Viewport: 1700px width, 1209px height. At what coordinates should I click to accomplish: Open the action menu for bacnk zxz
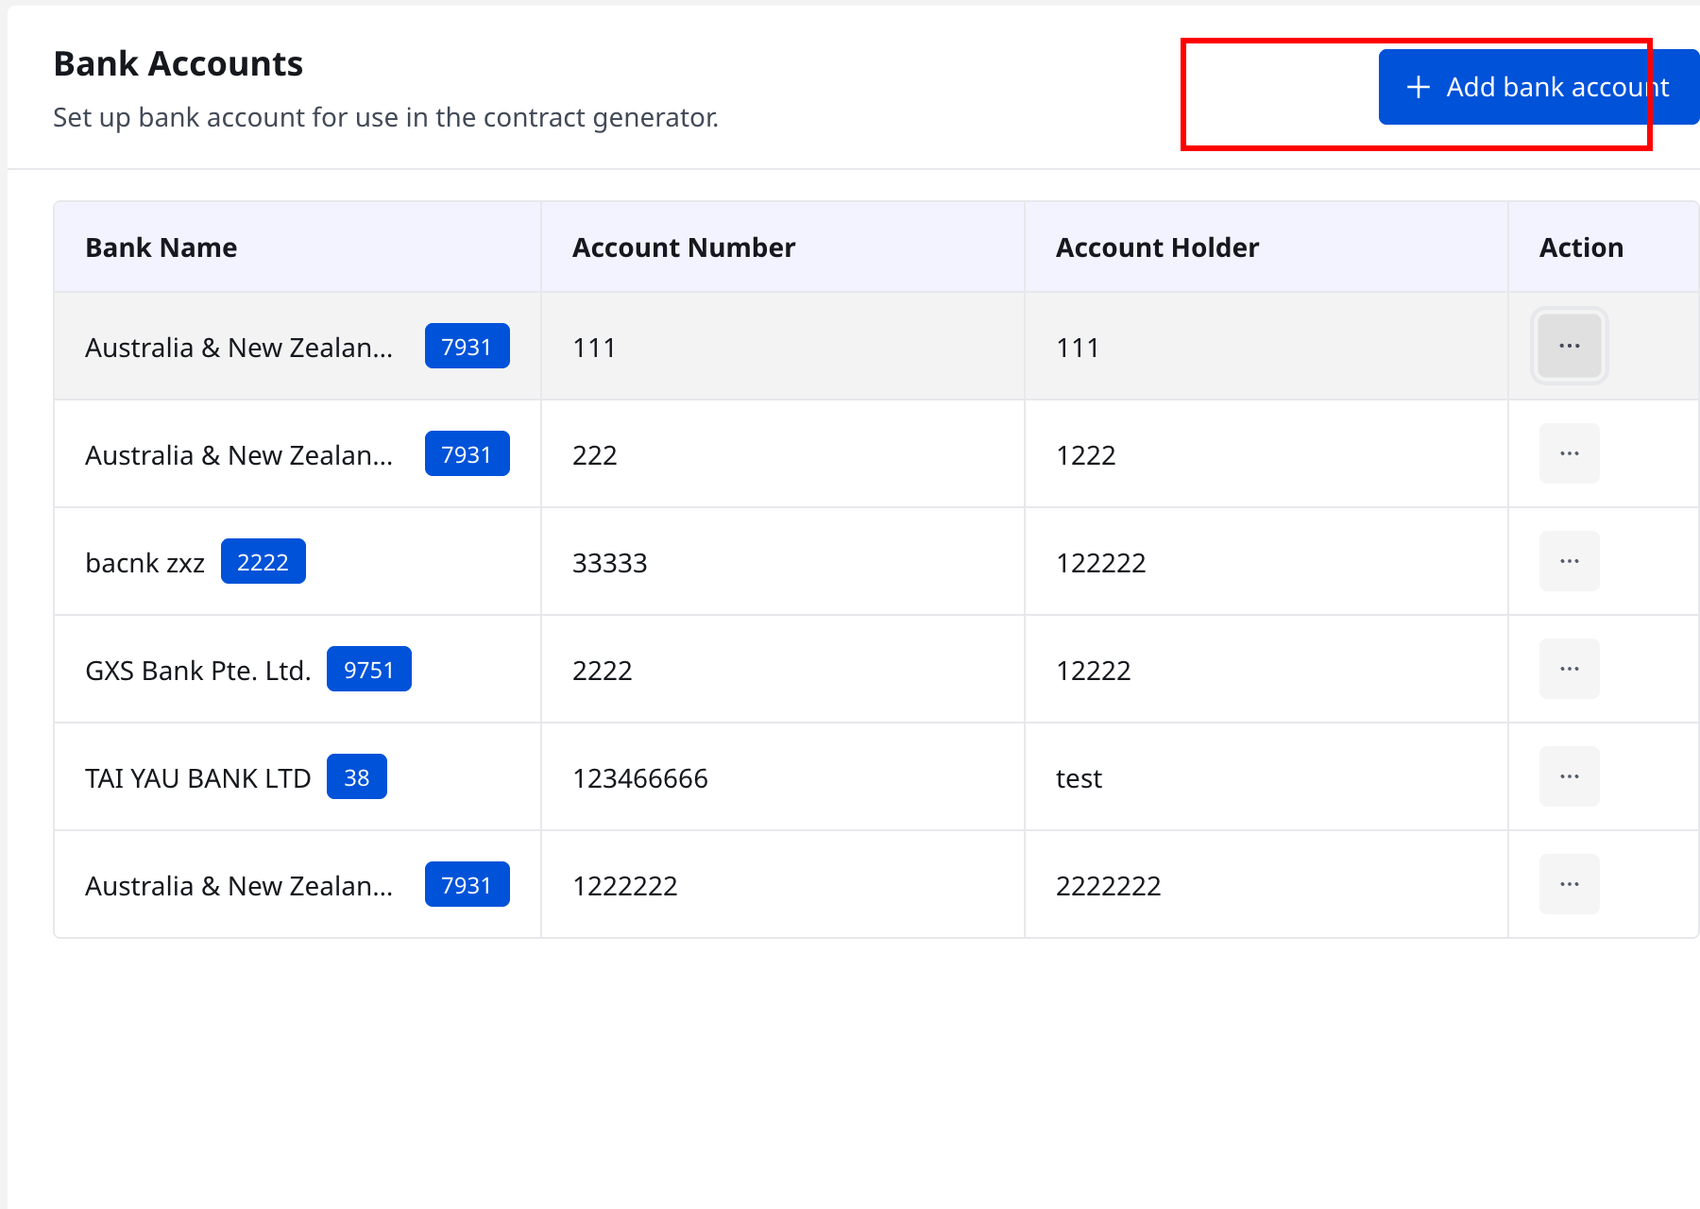pyautogui.click(x=1569, y=561)
